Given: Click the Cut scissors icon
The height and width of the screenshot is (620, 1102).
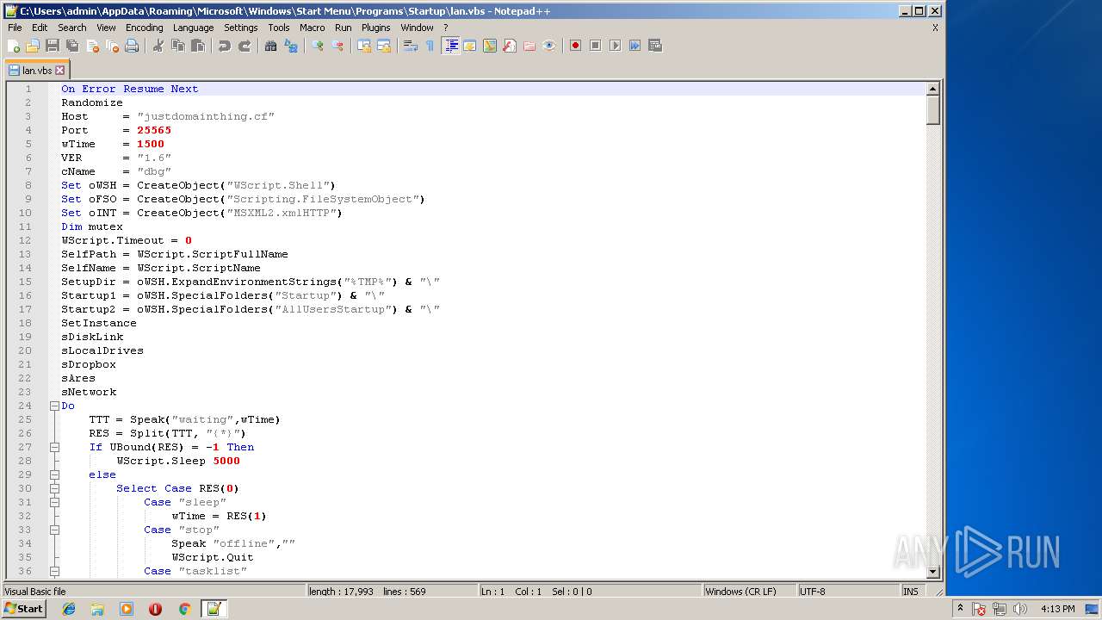Looking at the screenshot, I should (158, 46).
